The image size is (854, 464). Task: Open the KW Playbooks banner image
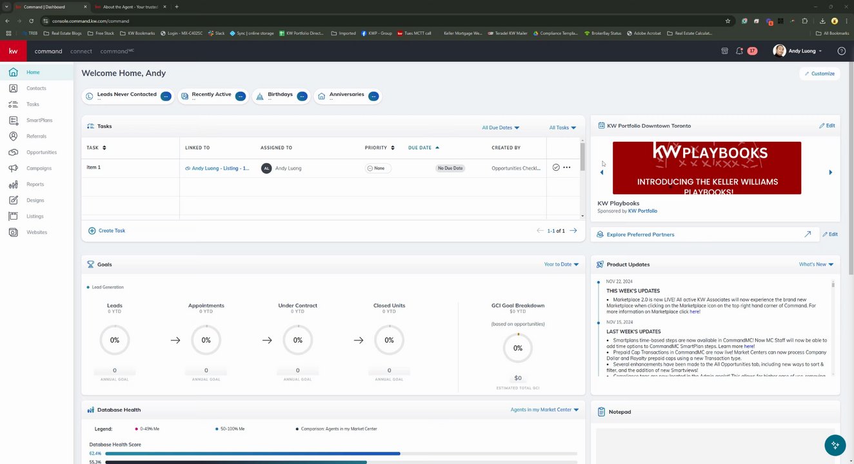pyautogui.click(x=707, y=168)
